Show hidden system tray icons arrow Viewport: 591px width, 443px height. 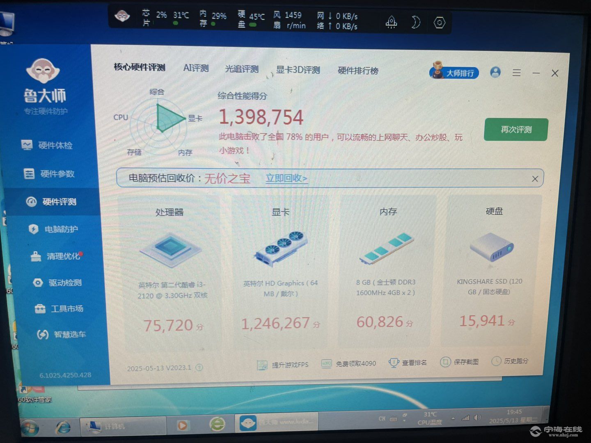453,418
